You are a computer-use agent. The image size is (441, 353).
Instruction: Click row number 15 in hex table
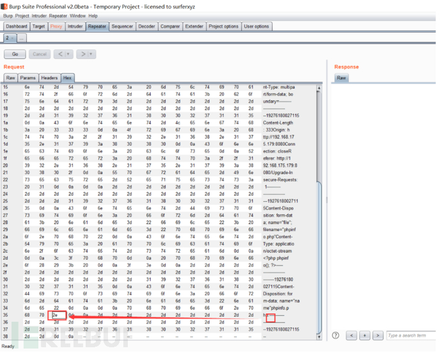pos(6,87)
